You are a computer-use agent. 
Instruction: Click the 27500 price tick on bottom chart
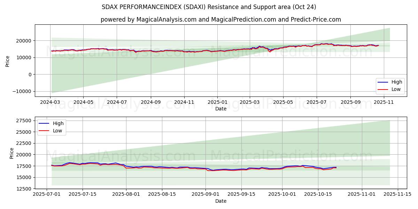pyautogui.click(x=24, y=121)
